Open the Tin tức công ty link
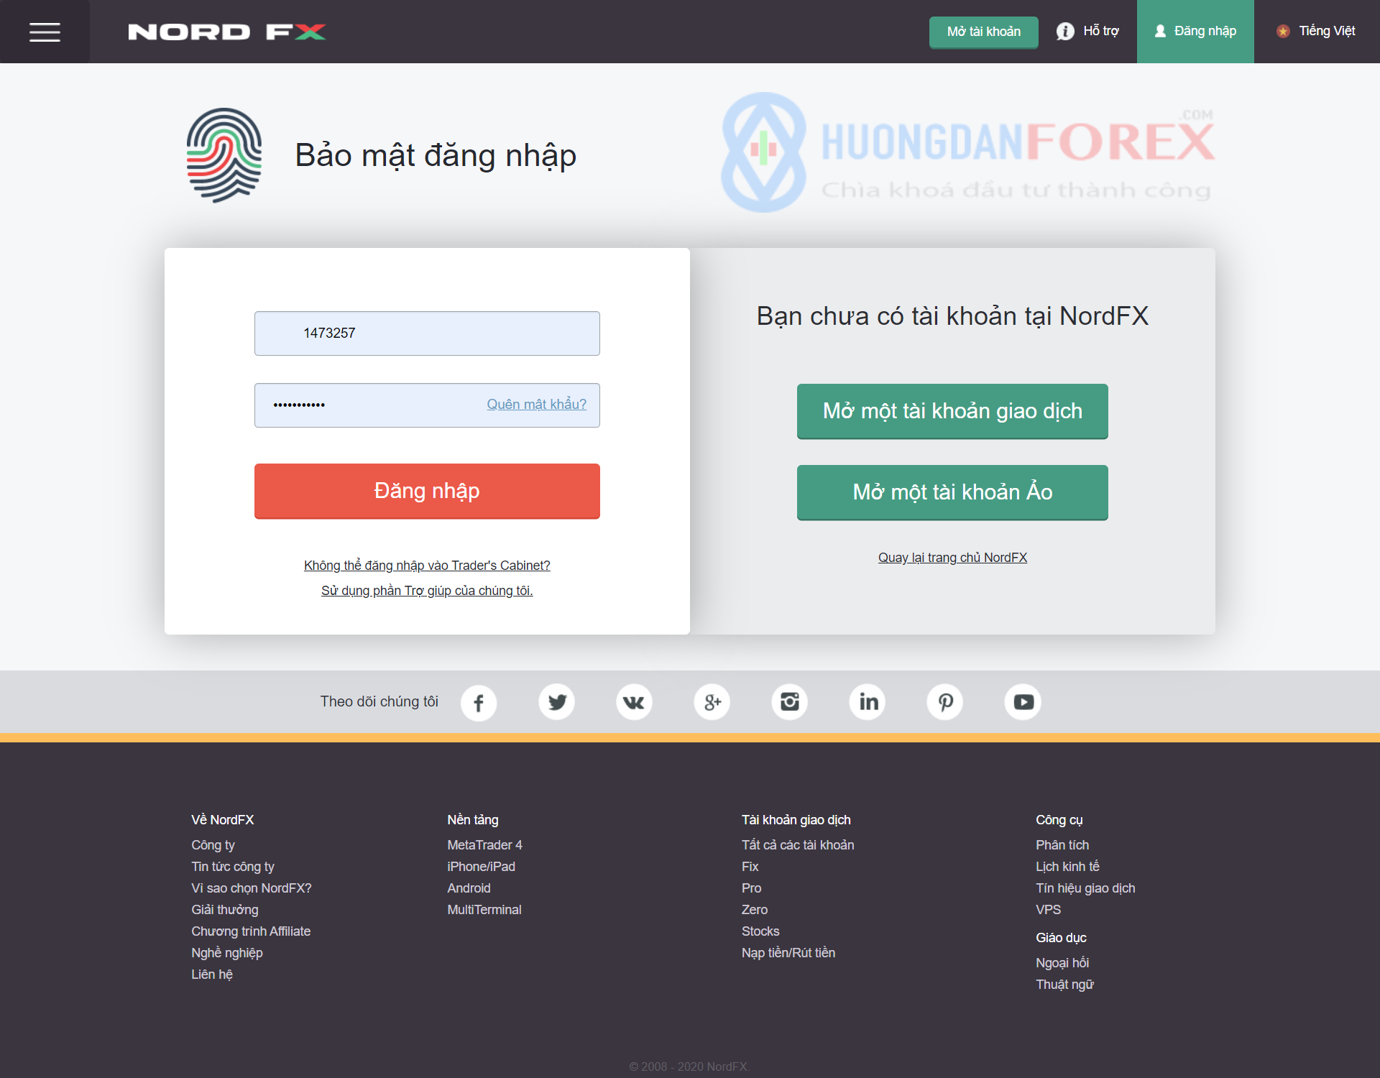The height and width of the screenshot is (1078, 1380). point(233,867)
